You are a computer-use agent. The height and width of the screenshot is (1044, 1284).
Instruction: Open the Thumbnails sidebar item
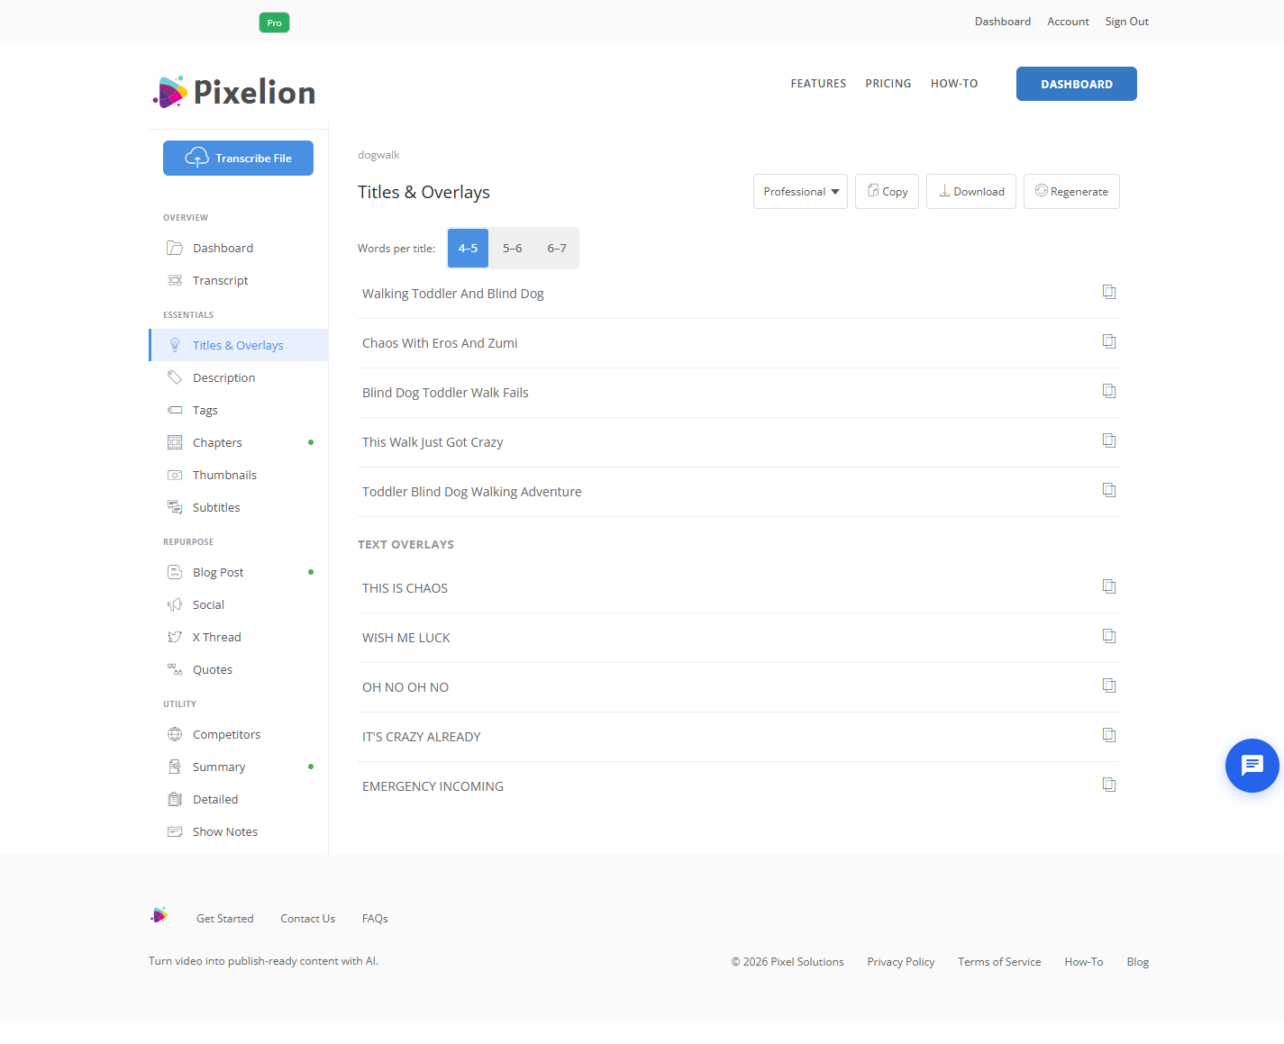[x=239, y=475]
